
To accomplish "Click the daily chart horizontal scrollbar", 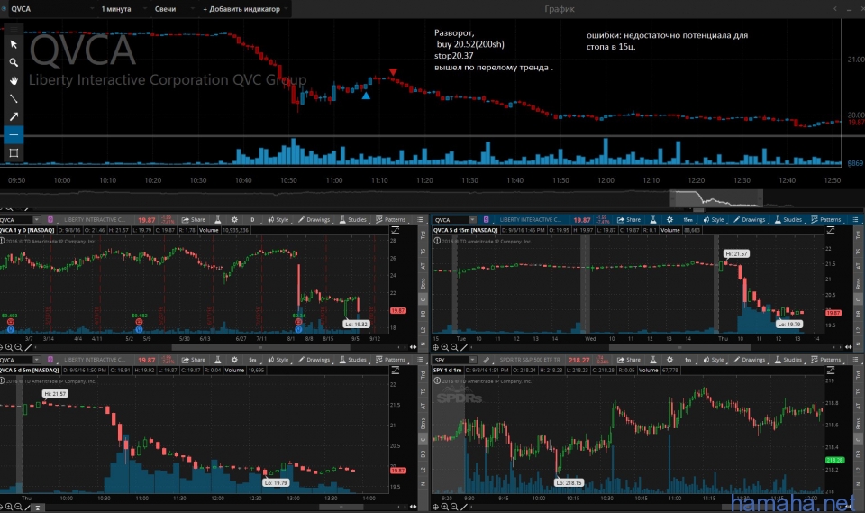I will (x=260, y=348).
